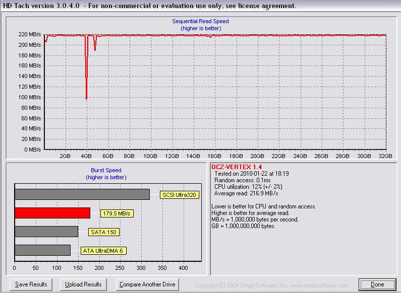
Task: Click 'MB/s = 1,000,000 bytes per second.'
Action: [255, 219]
